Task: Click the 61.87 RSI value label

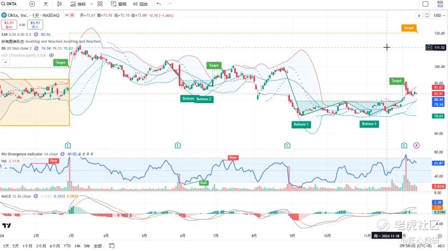Action: [438, 163]
